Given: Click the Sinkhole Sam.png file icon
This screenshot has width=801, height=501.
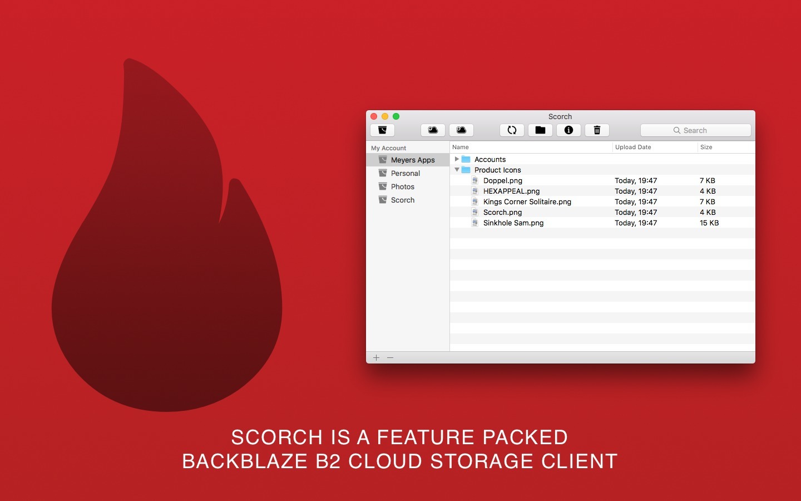Looking at the screenshot, I should [475, 223].
